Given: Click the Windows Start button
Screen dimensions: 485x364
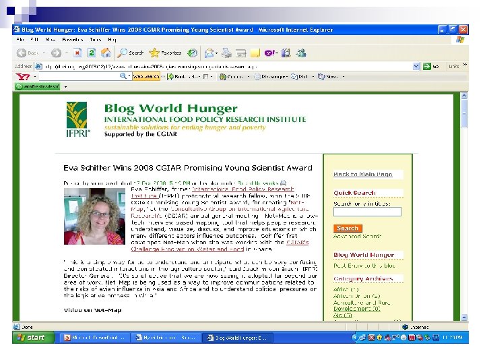Looking at the screenshot, I should [33, 338].
